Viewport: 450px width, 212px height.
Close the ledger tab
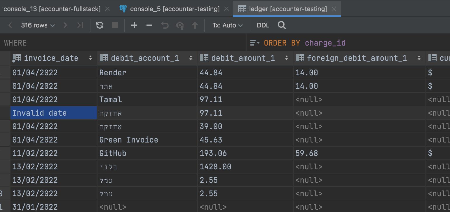click(x=334, y=9)
